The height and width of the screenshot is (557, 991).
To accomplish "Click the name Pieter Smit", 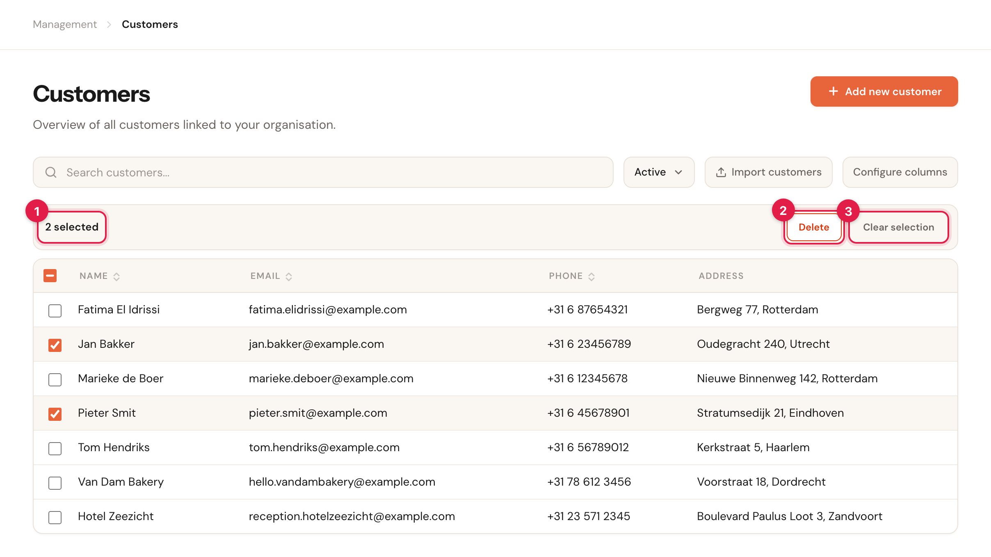I will point(107,413).
